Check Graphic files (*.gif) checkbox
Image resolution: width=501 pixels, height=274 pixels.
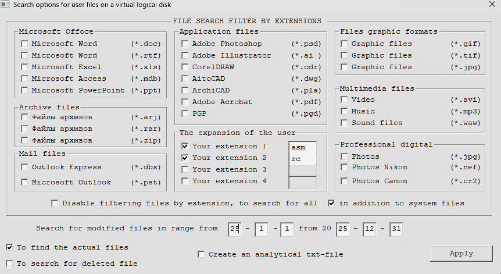point(344,44)
